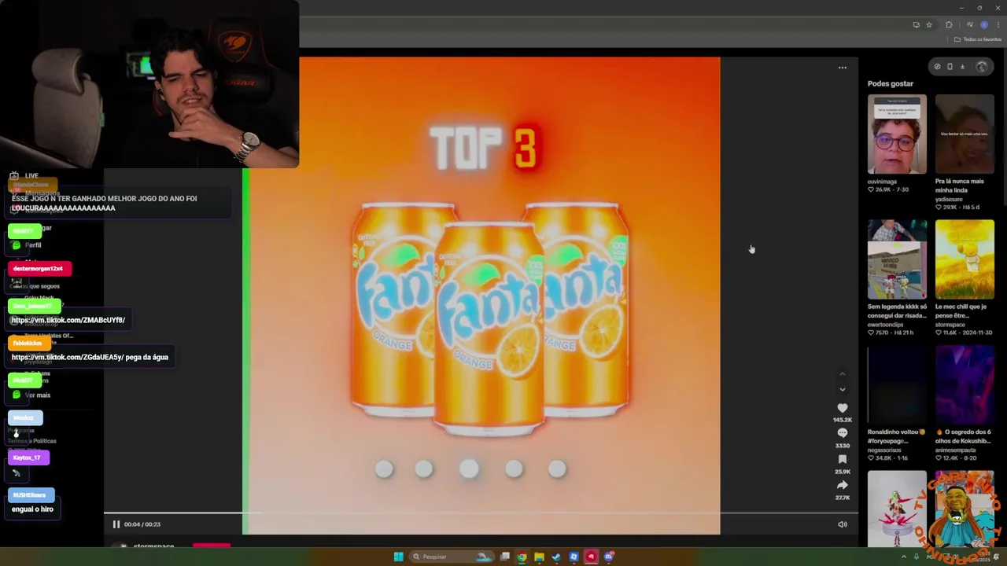Pause the TikTok video
The image size is (1007, 566).
pyautogui.click(x=116, y=524)
